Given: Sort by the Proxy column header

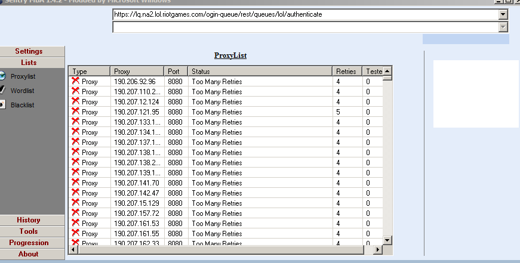Looking at the screenshot, I should click(137, 71).
